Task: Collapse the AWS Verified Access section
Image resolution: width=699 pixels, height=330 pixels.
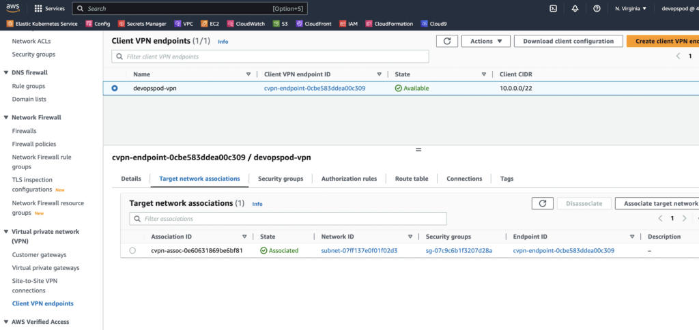Action: pyautogui.click(x=6, y=322)
